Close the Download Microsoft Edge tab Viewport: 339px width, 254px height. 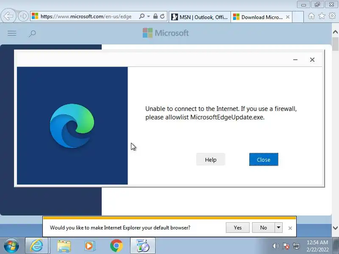coord(288,17)
